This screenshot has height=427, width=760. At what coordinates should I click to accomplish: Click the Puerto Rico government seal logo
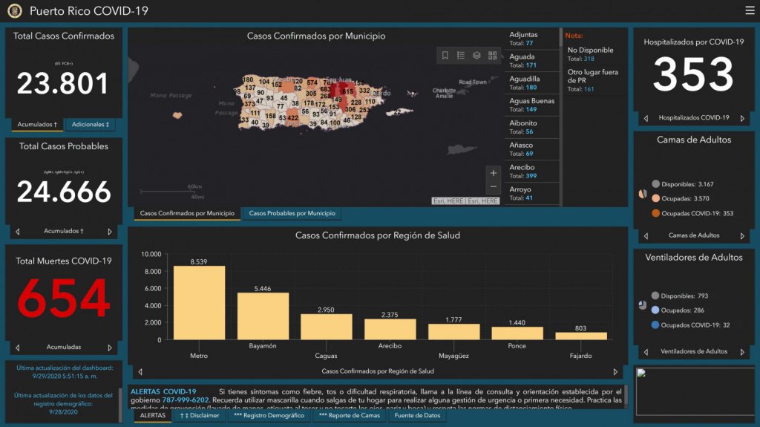tap(15, 11)
